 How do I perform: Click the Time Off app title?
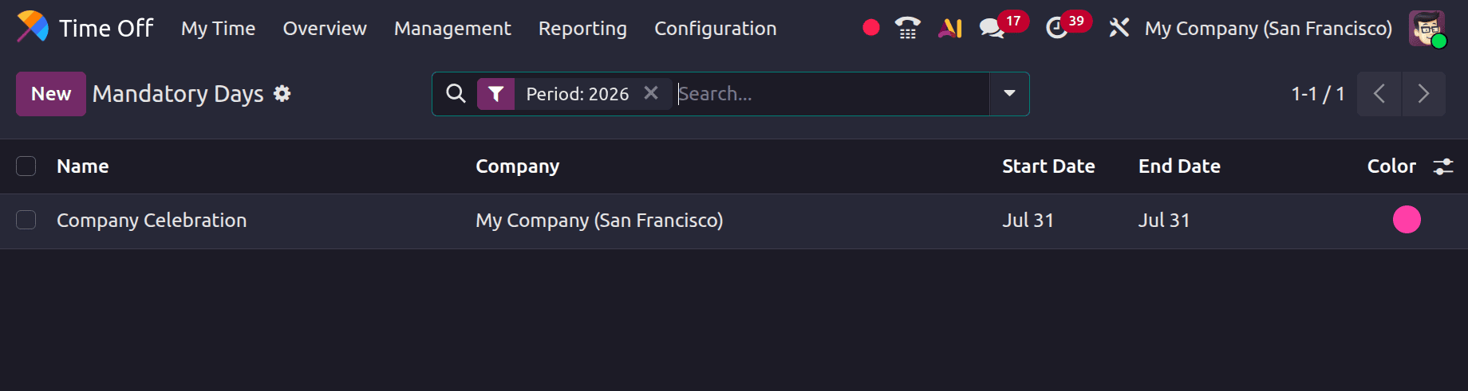(106, 29)
